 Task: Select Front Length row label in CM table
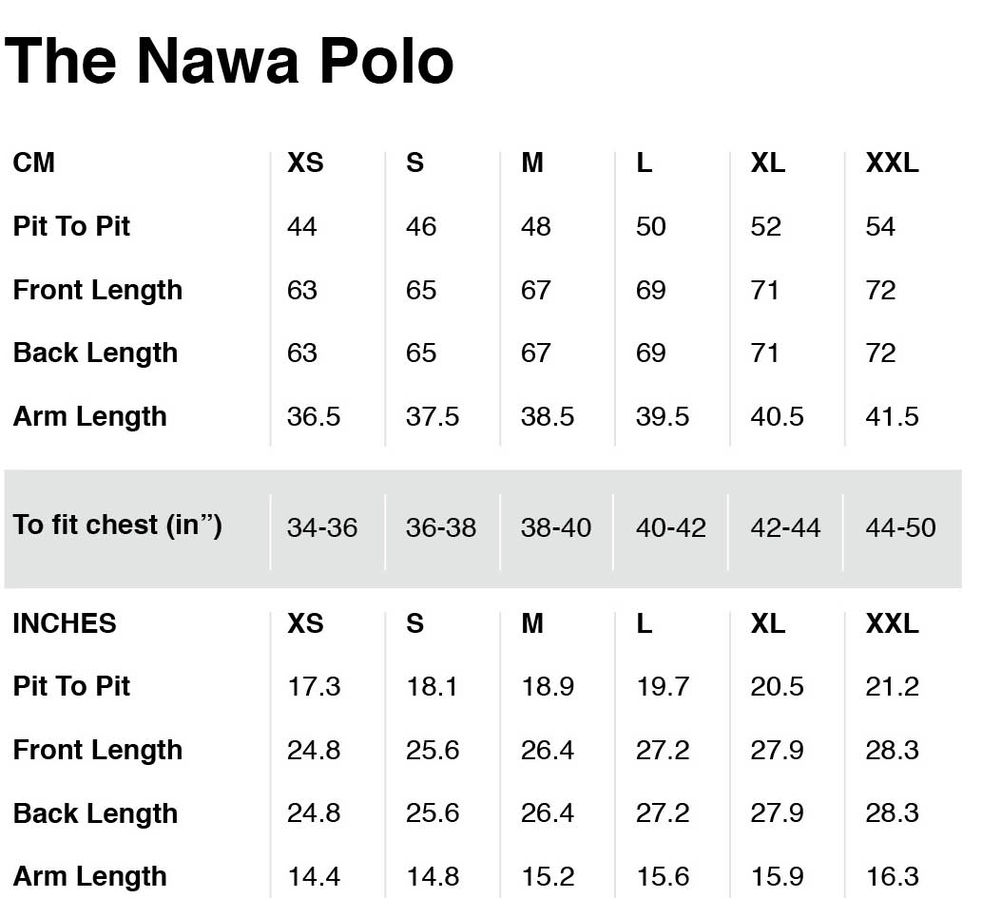98,291
